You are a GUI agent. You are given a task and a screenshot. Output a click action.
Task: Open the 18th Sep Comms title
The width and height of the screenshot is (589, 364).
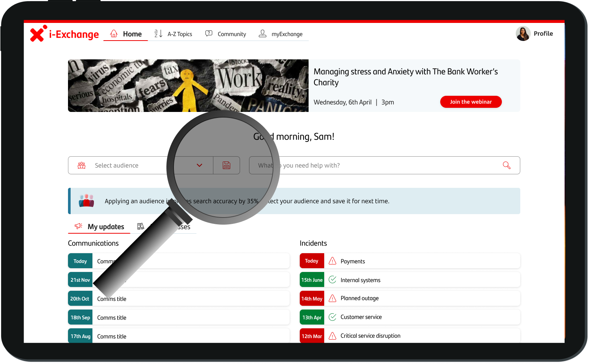point(179,317)
